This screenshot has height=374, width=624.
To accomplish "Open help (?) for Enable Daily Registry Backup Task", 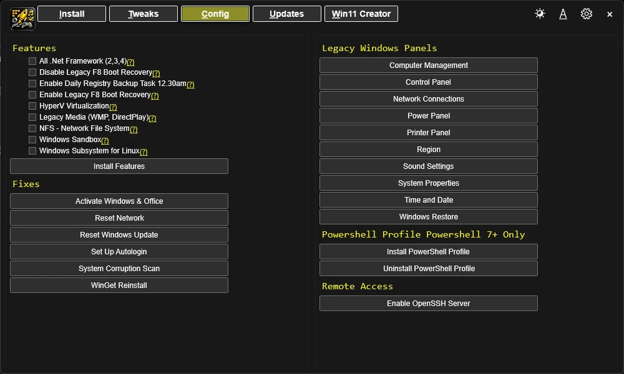I will coord(190,84).
